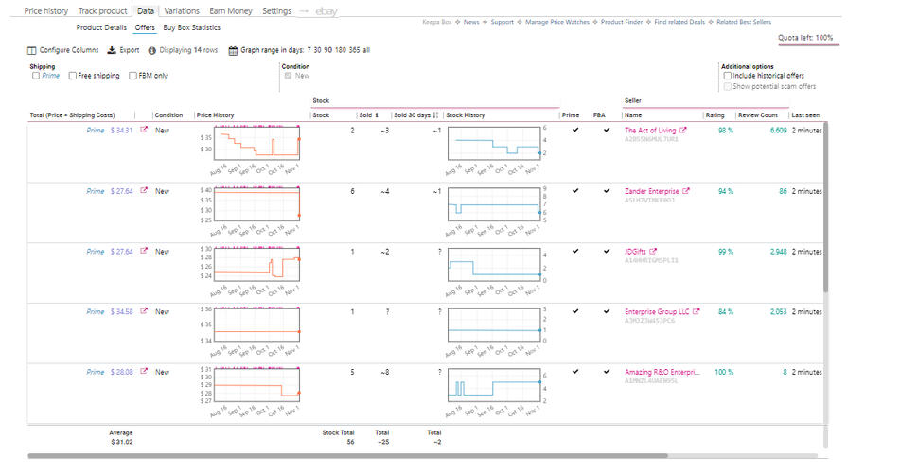
Task: Check the Free shipping filter
Action: tap(73, 76)
